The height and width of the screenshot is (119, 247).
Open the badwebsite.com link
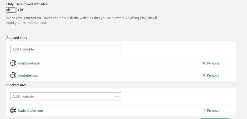[x=31, y=110]
